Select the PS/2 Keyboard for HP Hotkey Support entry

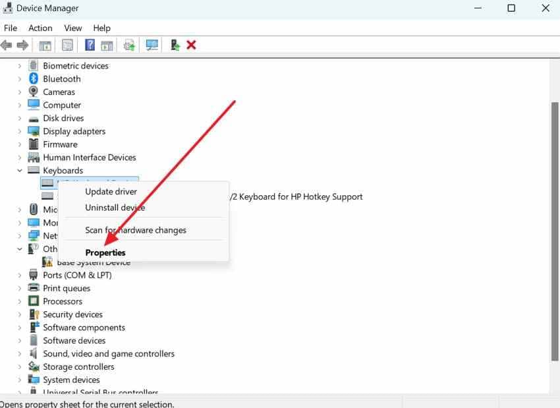(x=295, y=196)
